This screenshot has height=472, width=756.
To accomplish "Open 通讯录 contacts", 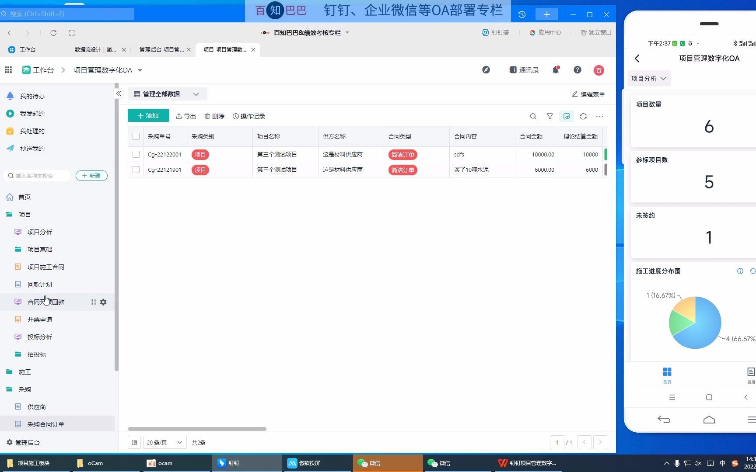I will tap(524, 70).
